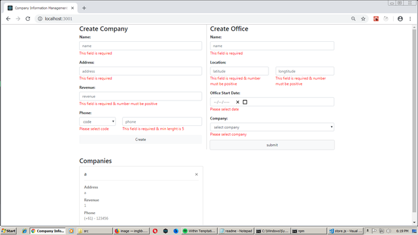Click the system tray network icon
Screen dimensions: 418x235
(x=381, y=231)
